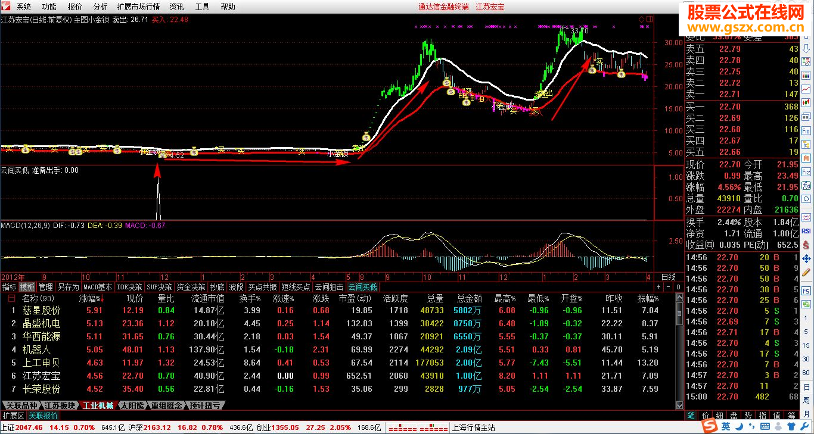Click the F12 trading sidebar icon
814x434 pixels.
[x=806, y=171]
